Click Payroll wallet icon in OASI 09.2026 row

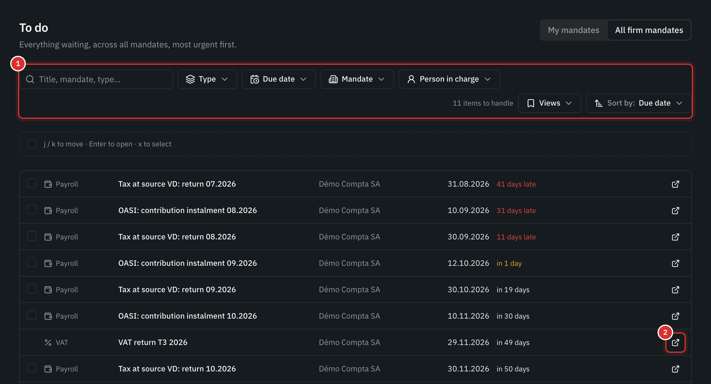[48, 263]
